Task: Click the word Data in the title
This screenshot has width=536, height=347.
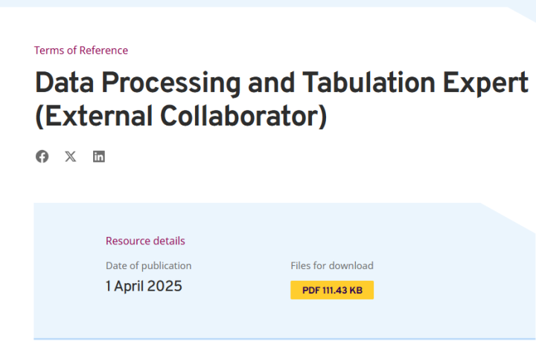Action: [64, 82]
